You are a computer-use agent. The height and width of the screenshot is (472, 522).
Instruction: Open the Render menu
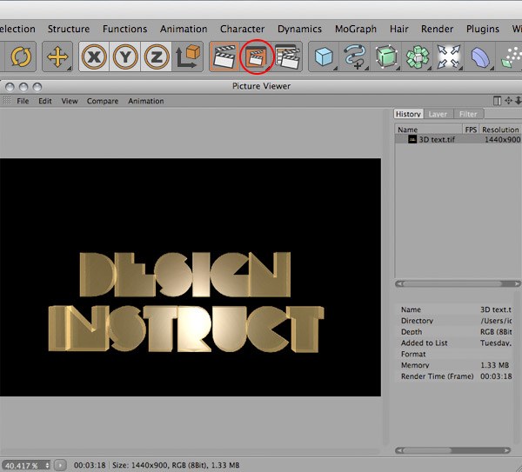437,29
